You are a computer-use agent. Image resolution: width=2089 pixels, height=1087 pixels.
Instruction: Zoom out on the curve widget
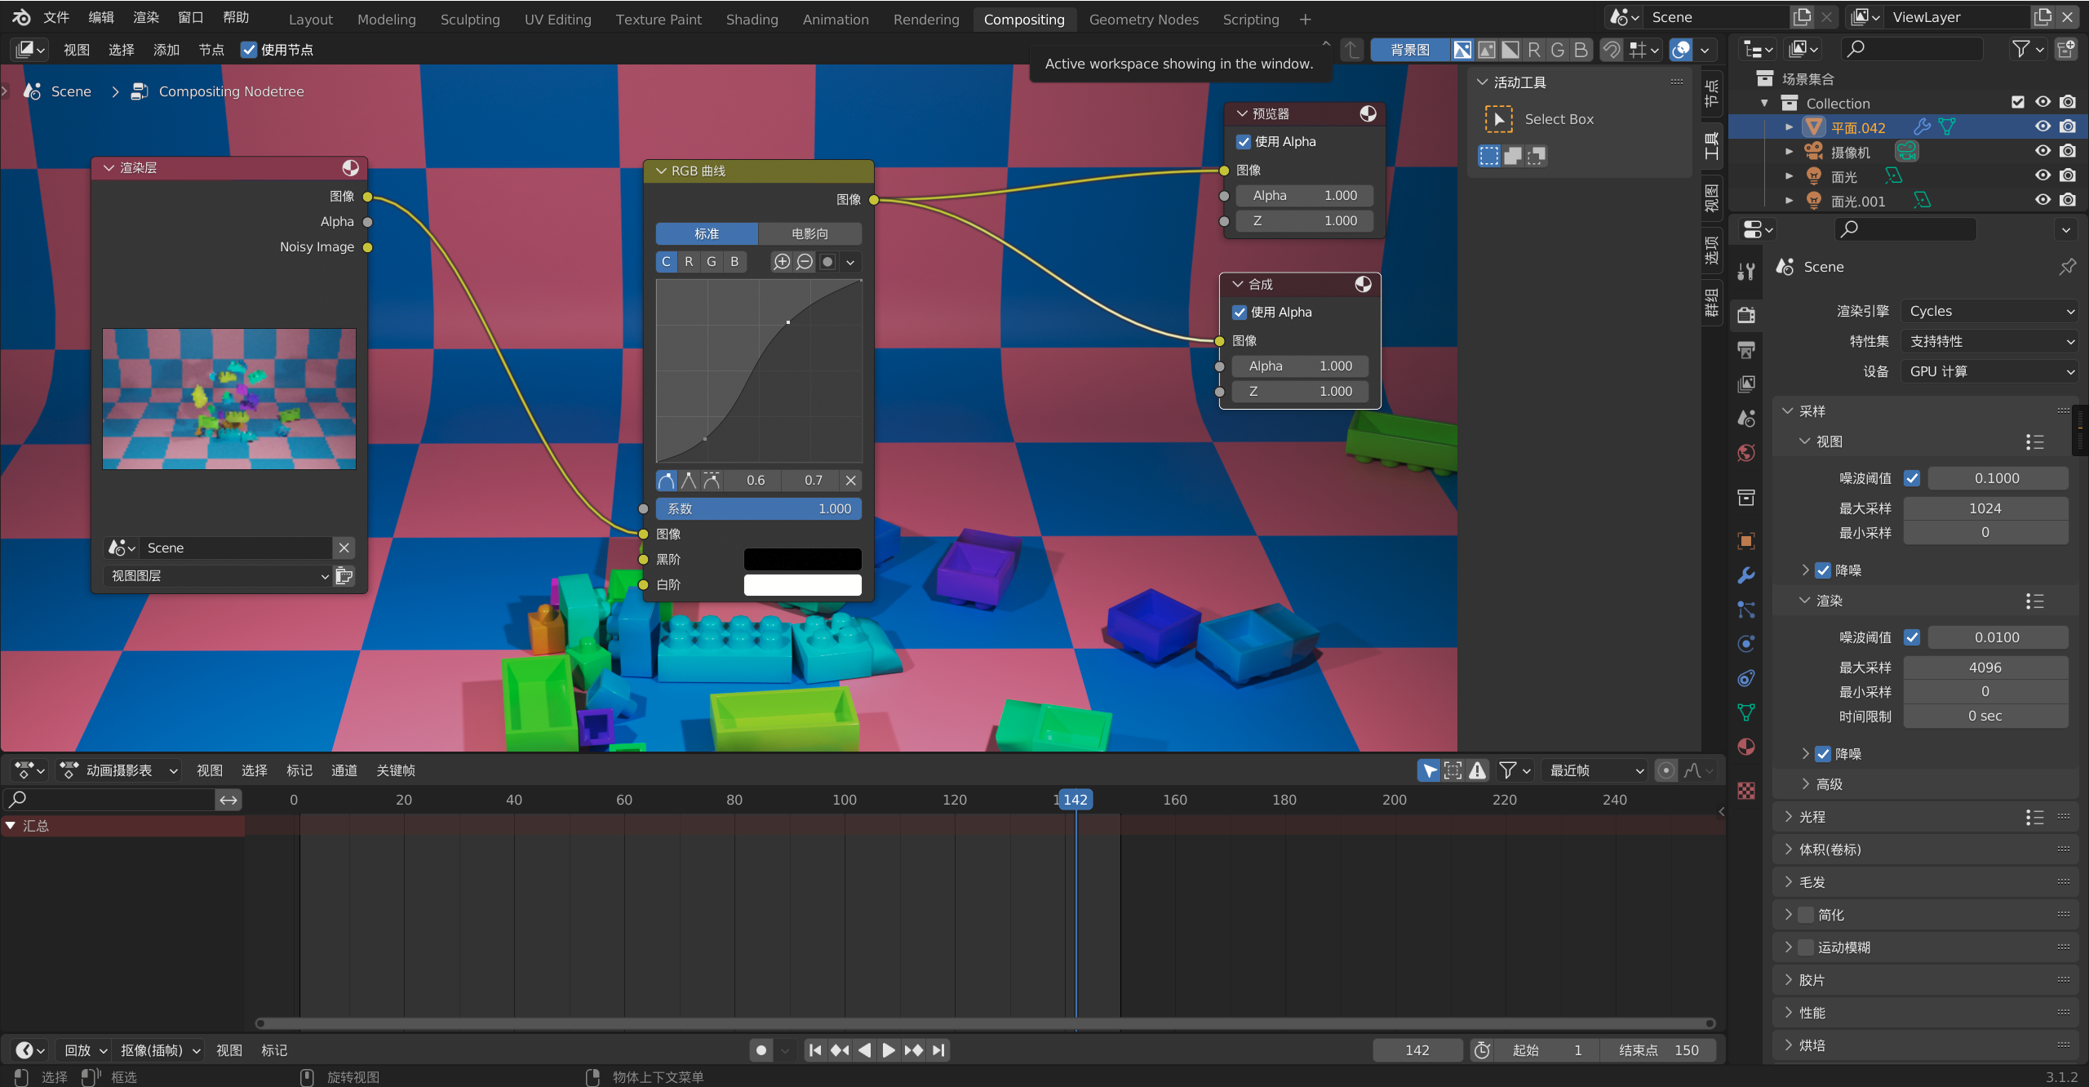coord(805,262)
